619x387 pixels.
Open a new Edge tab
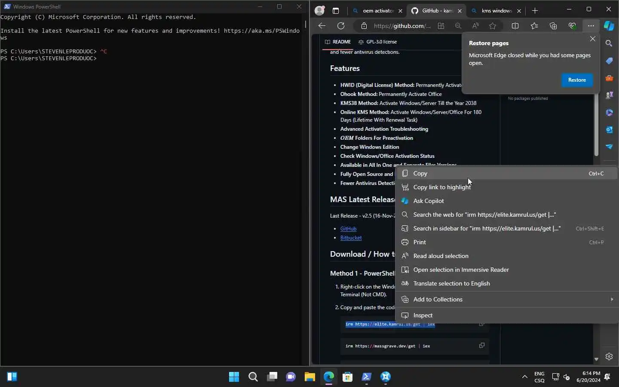[535, 11]
